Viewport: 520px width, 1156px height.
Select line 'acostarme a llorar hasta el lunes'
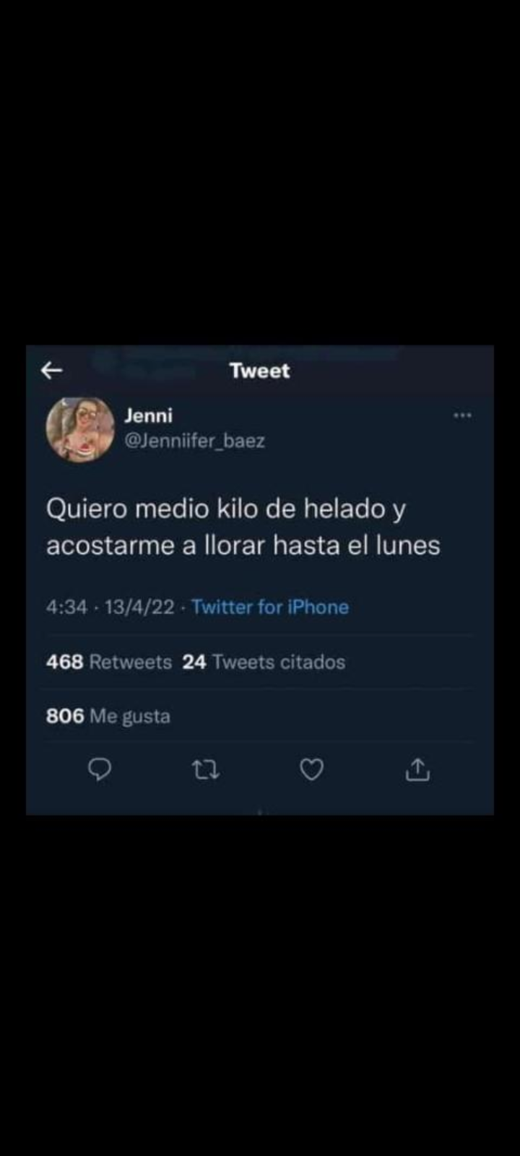point(243,545)
